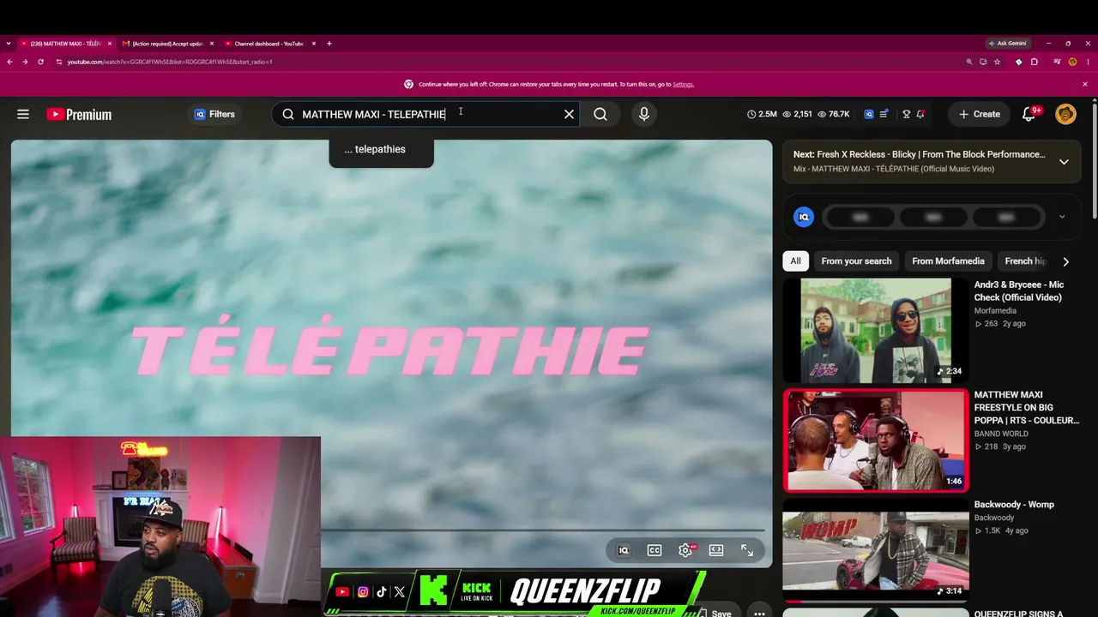Open the YouTube guide hamburger menu
Screen dimensions: 1098x617
coord(23,114)
